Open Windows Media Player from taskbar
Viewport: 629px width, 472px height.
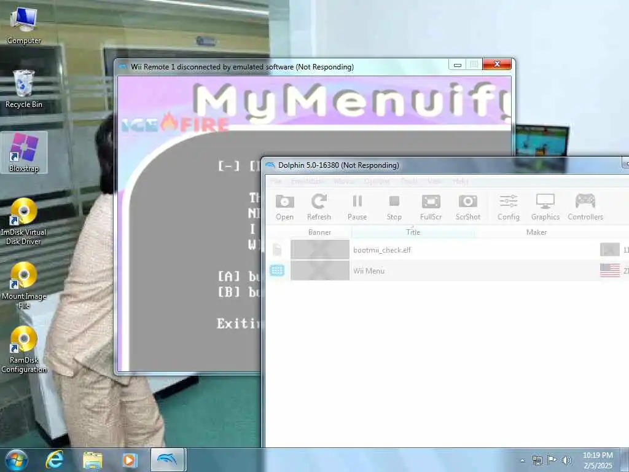[x=130, y=460]
